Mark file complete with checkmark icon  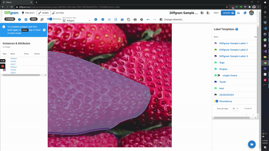[116, 19]
